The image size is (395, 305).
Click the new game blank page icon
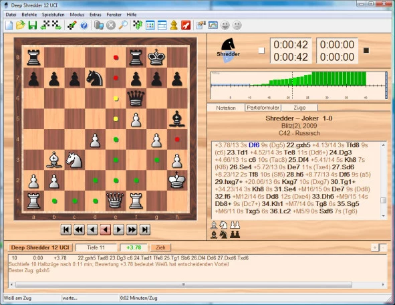click(x=9, y=25)
